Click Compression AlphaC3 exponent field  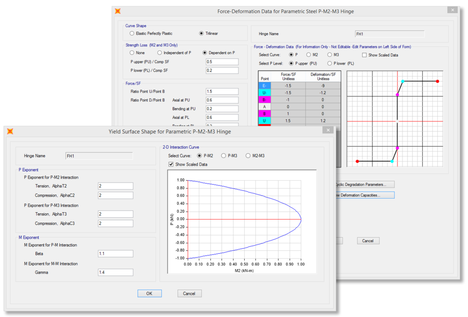[x=116, y=224]
